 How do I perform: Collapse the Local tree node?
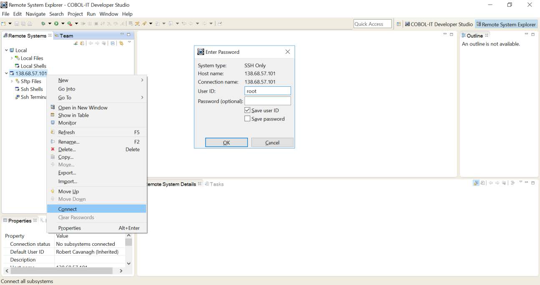point(6,50)
